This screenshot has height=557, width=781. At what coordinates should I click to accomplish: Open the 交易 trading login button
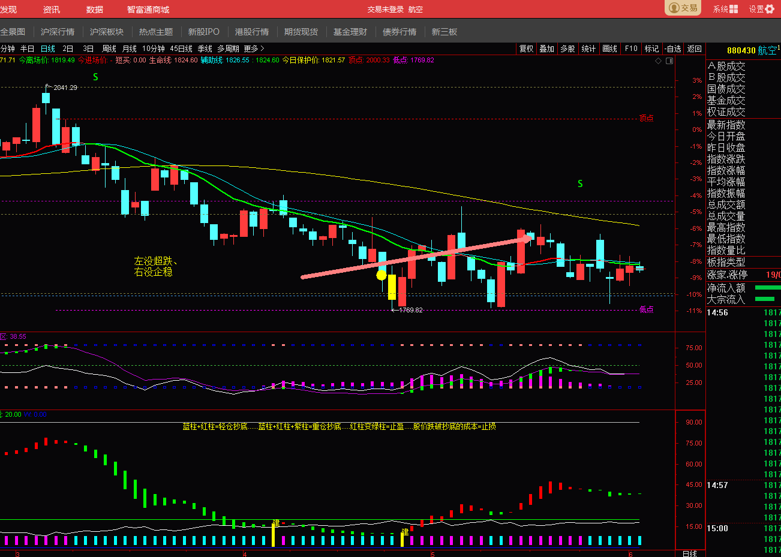(683, 8)
